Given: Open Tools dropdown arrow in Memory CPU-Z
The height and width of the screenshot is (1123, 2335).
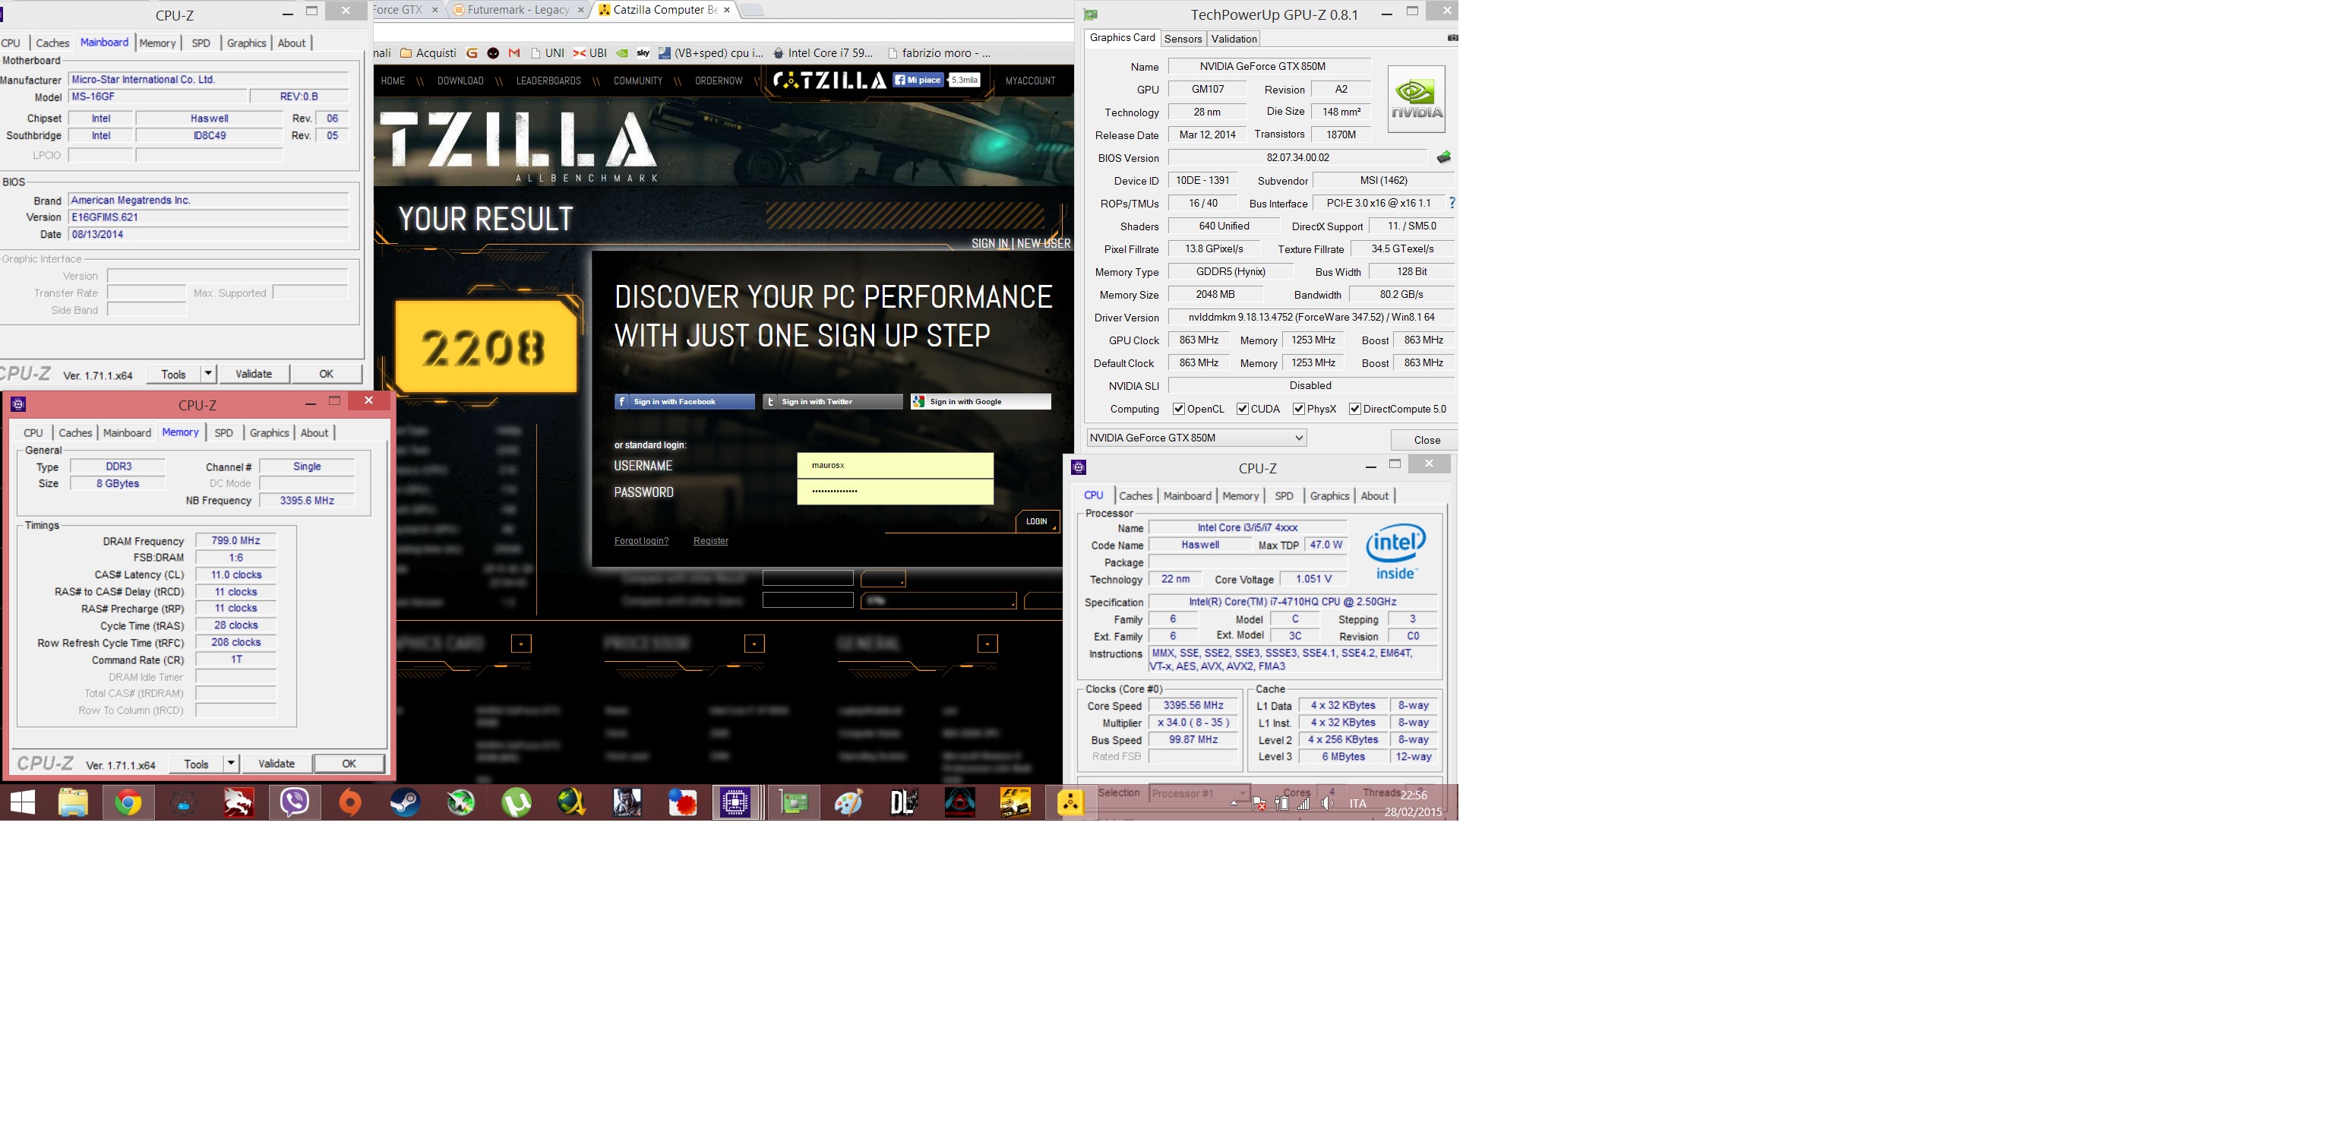Looking at the screenshot, I should [x=231, y=763].
